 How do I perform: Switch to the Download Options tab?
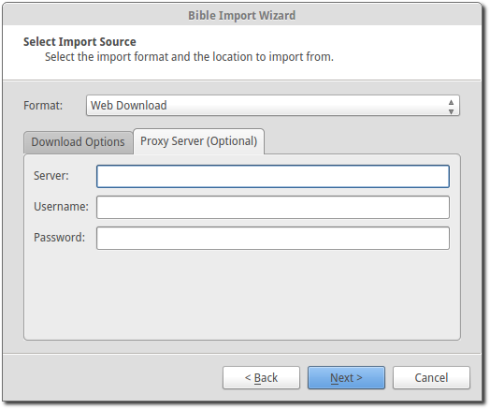pos(79,142)
